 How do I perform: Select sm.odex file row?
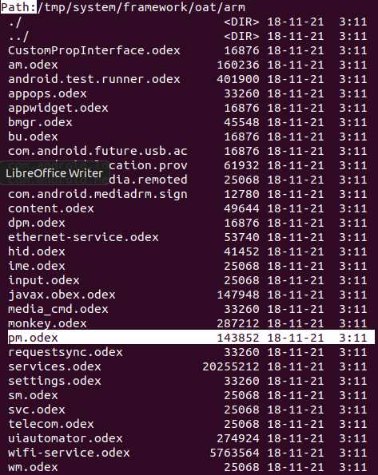(191, 395)
